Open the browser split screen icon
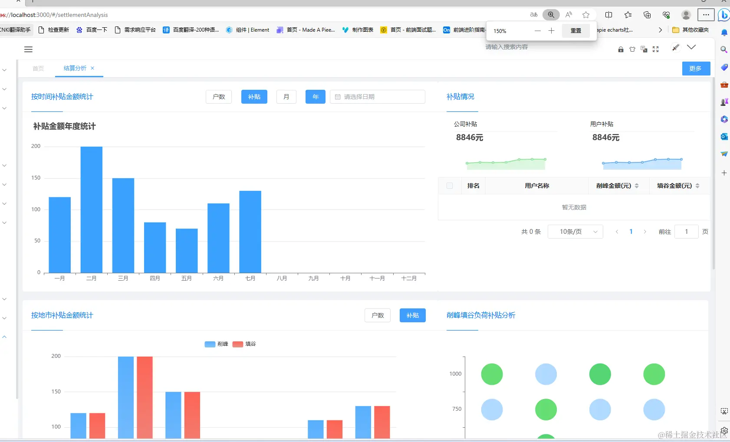 tap(609, 15)
